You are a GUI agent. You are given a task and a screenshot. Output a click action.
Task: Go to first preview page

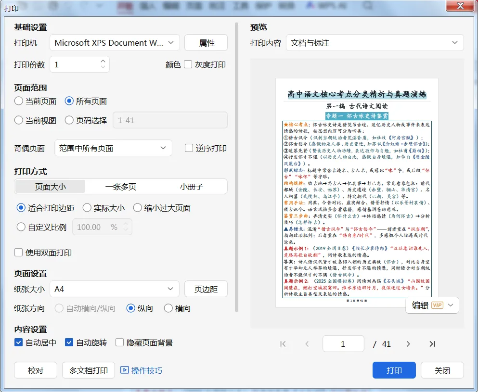coord(283,344)
